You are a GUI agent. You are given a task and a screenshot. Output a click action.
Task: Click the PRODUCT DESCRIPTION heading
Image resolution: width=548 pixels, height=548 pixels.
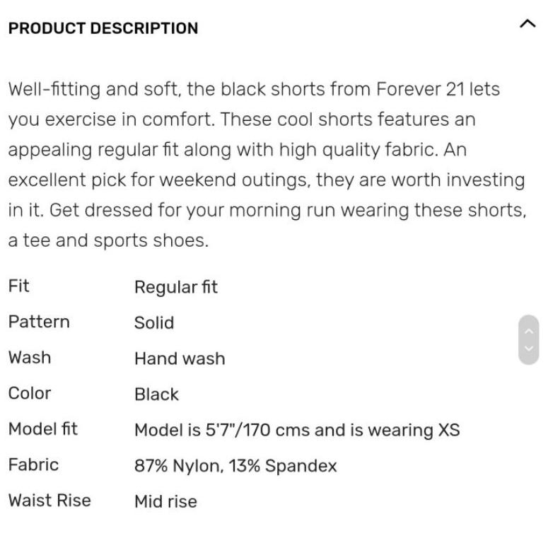click(103, 28)
